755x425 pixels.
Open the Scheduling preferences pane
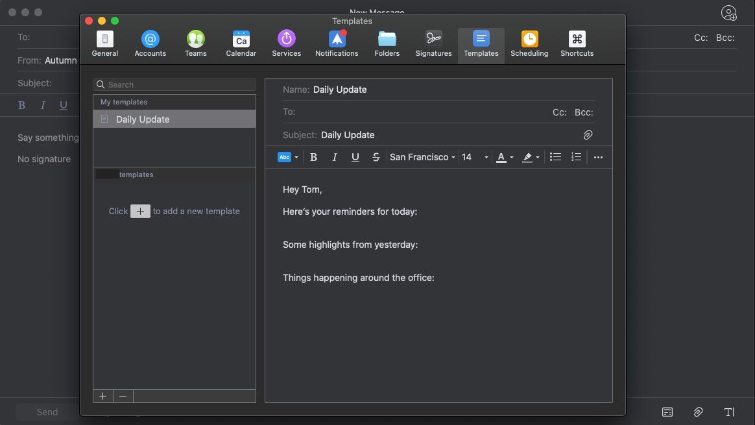(x=529, y=44)
